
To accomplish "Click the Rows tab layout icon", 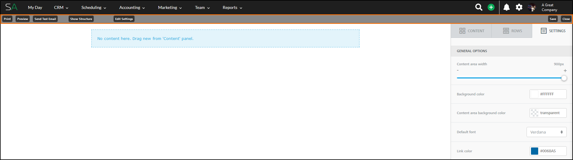I will point(506,31).
